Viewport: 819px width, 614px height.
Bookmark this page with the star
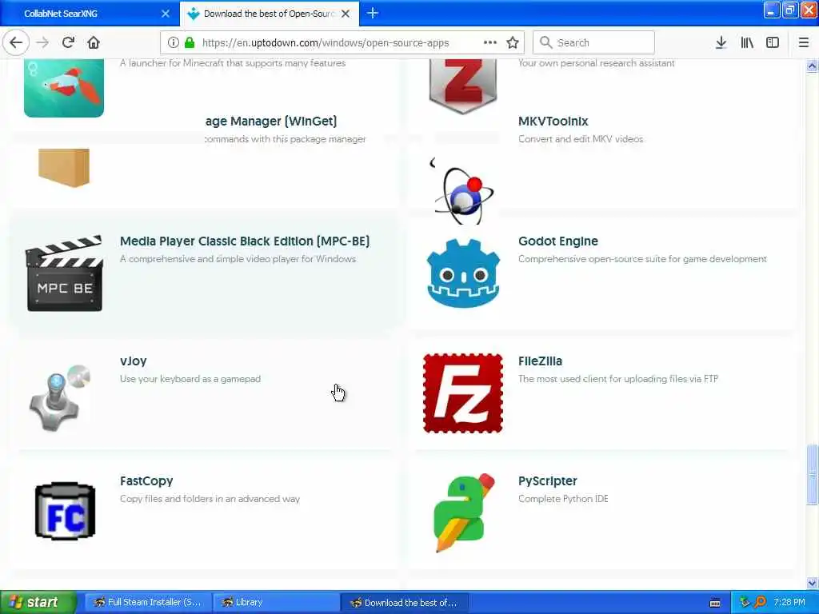[513, 42]
